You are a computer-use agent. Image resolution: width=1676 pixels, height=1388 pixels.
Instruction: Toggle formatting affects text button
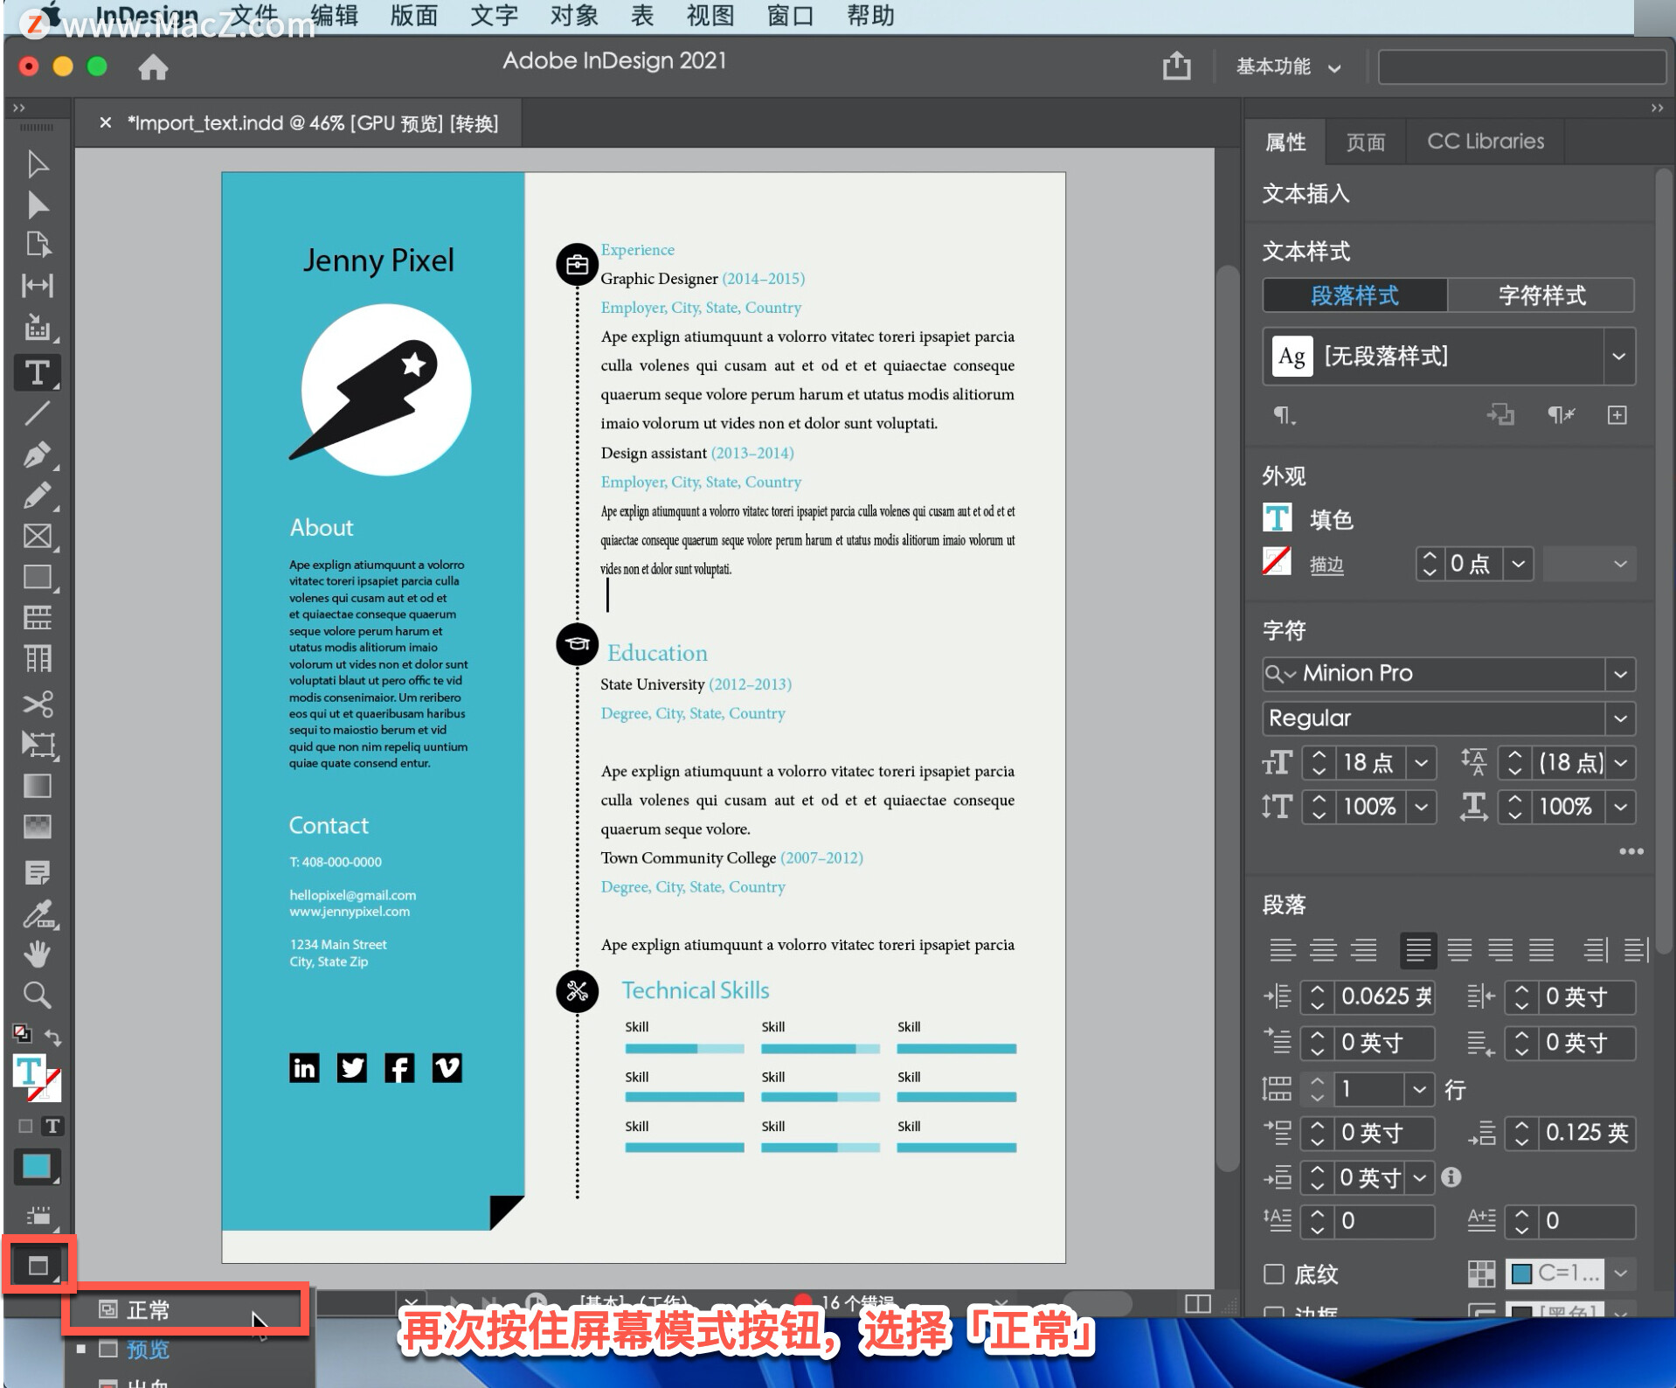pos(52,1126)
